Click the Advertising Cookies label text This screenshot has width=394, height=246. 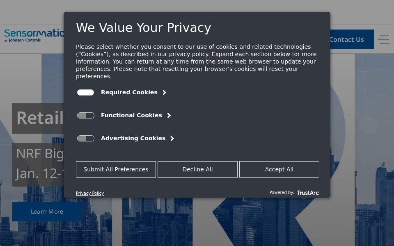pos(133,139)
